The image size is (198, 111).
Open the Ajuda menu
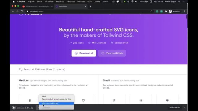click(x=105, y=2)
